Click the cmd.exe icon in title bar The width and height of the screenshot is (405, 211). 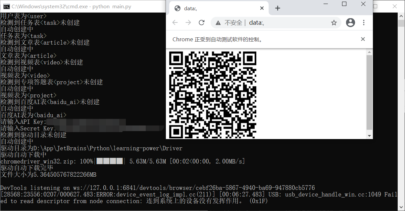(x=6, y=6)
